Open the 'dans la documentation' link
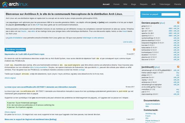This screenshot has height=123, width=185. pos(39,67)
